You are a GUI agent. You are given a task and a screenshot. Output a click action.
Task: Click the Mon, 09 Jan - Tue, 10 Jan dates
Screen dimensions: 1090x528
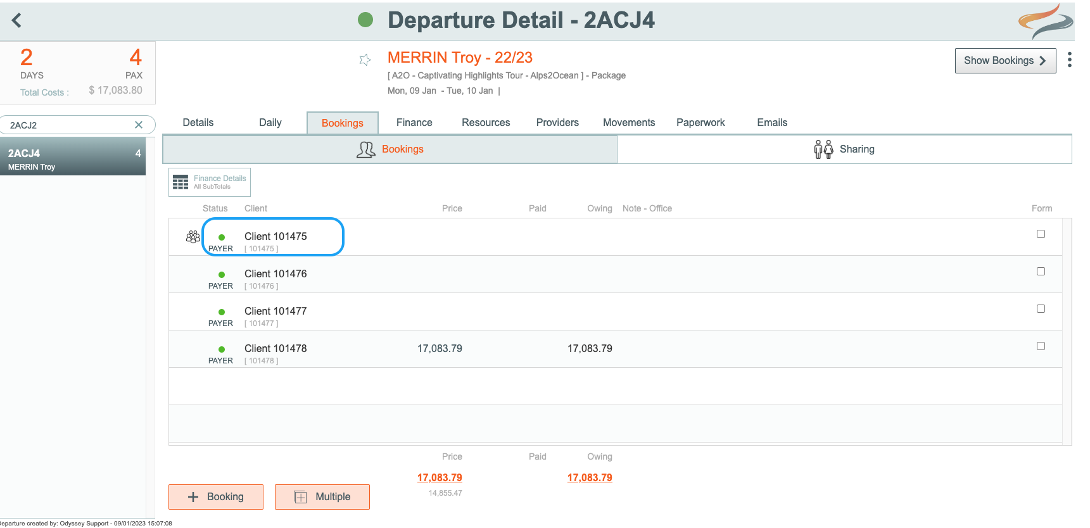click(x=440, y=91)
